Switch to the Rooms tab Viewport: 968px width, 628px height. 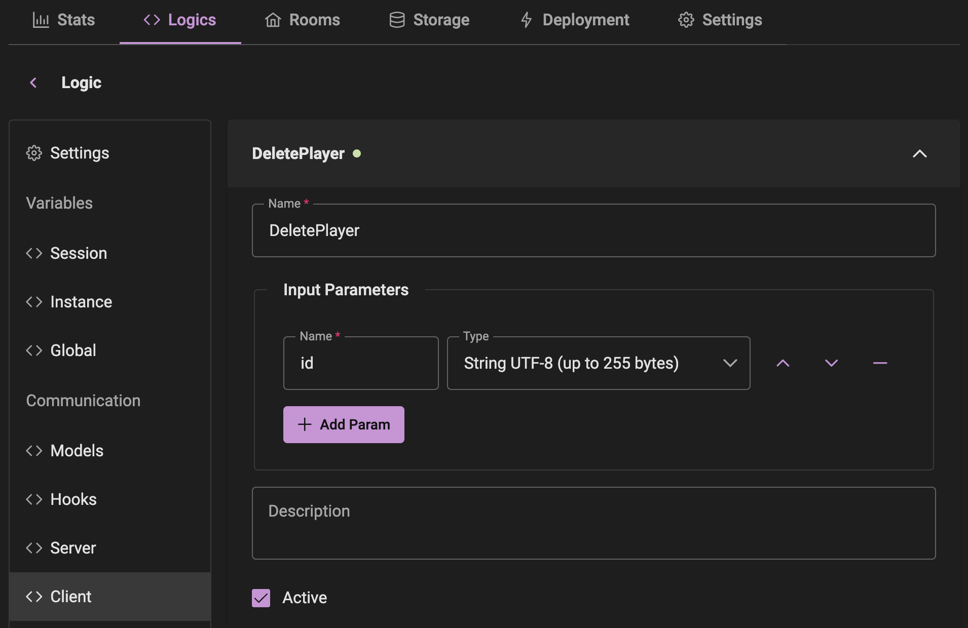[303, 20]
